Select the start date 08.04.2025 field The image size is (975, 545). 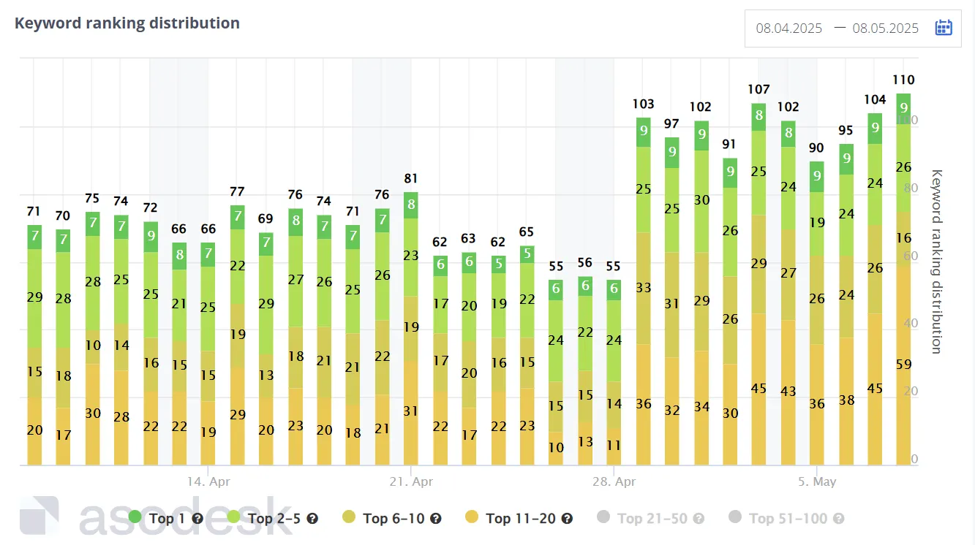[789, 28]
